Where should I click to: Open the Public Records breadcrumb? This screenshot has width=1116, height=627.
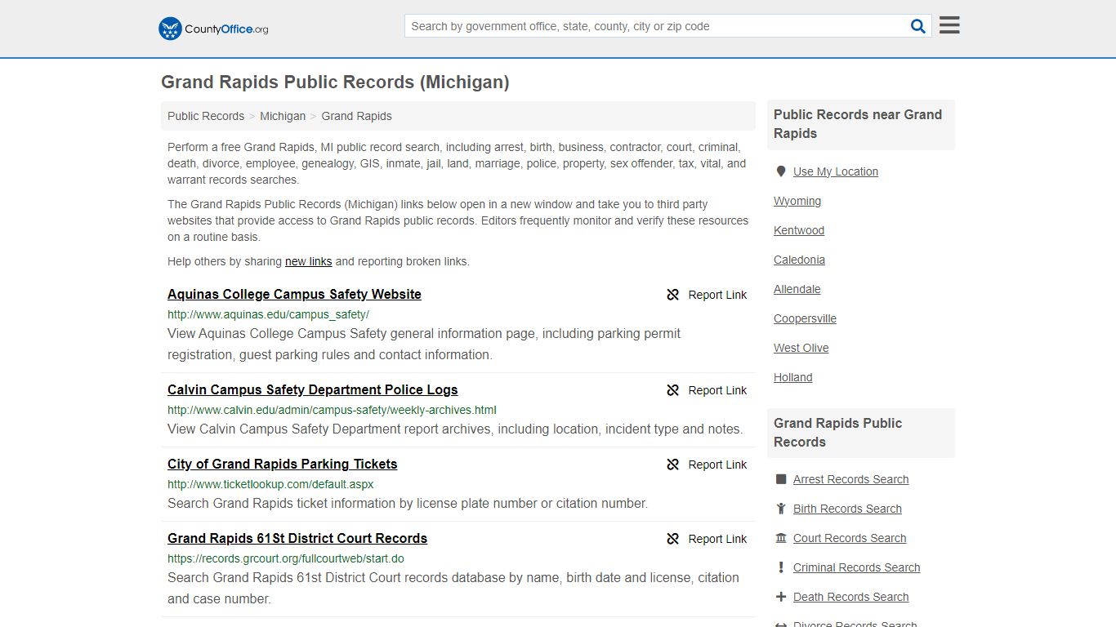pos(206,116)
